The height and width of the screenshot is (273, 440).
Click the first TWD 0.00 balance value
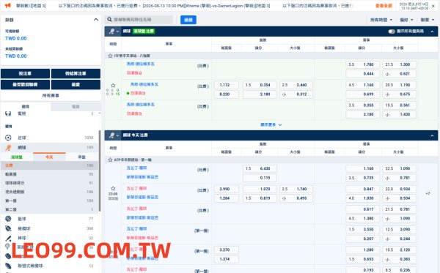click(x=15, y=38)
